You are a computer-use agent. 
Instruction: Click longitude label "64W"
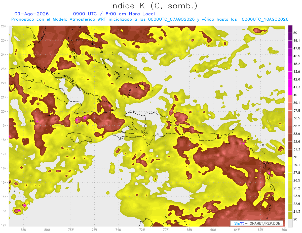(237, 230)
